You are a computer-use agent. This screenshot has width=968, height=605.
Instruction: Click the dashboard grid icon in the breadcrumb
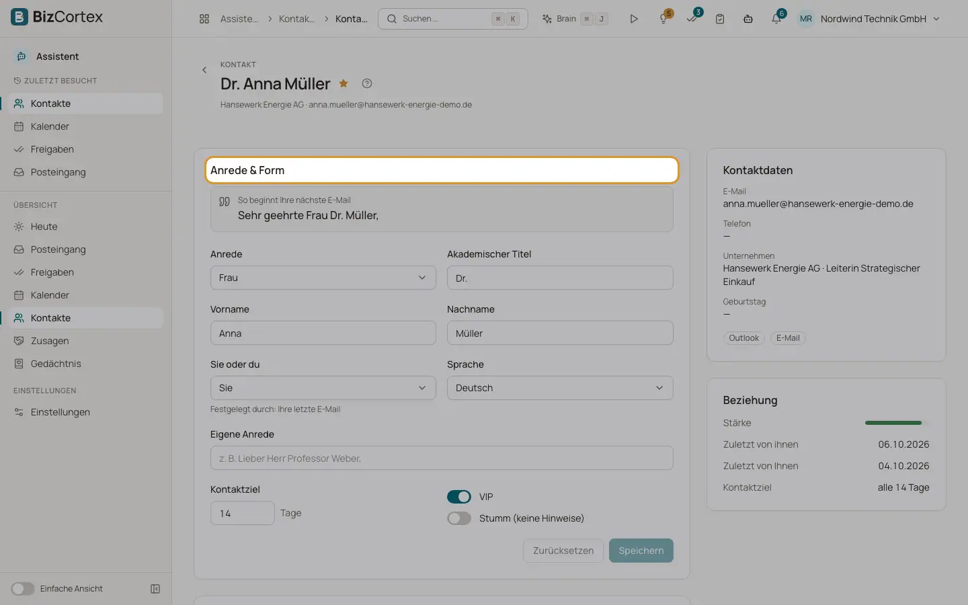204,19
